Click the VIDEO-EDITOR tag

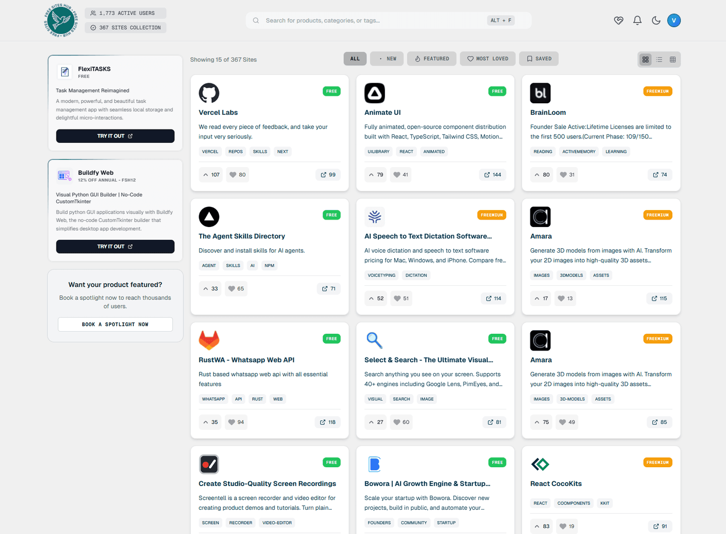click(277, 523)
